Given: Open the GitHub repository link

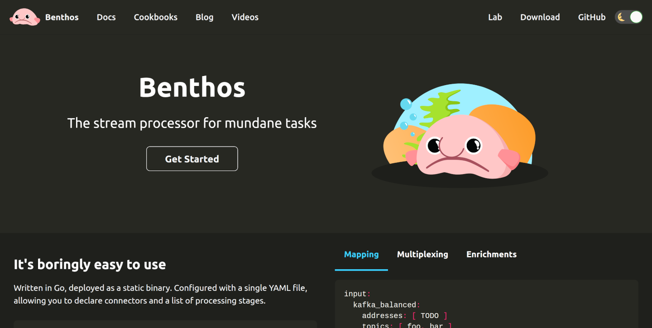Looking at the screenshot, I should (x=591, y=17).
